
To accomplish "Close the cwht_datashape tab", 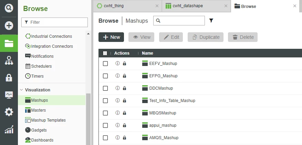I will [x=226, y=6].
